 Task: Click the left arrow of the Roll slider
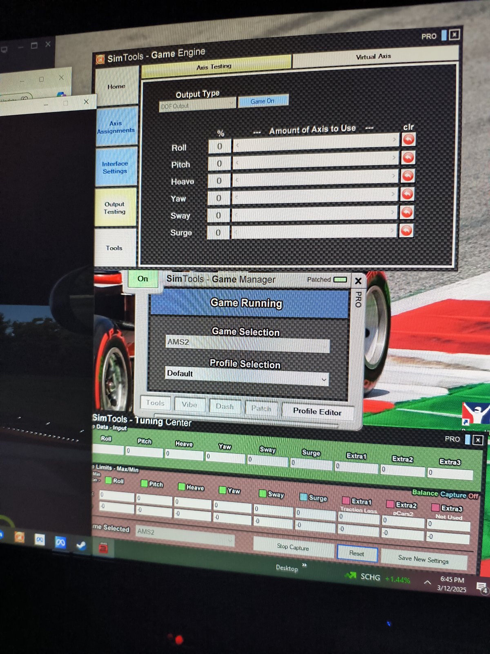(x=237, y=145)
